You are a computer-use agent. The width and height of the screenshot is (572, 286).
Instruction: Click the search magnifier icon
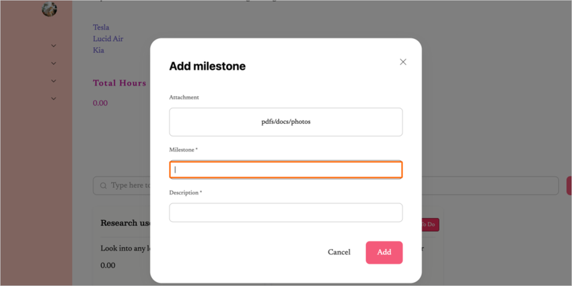point(104,186)
